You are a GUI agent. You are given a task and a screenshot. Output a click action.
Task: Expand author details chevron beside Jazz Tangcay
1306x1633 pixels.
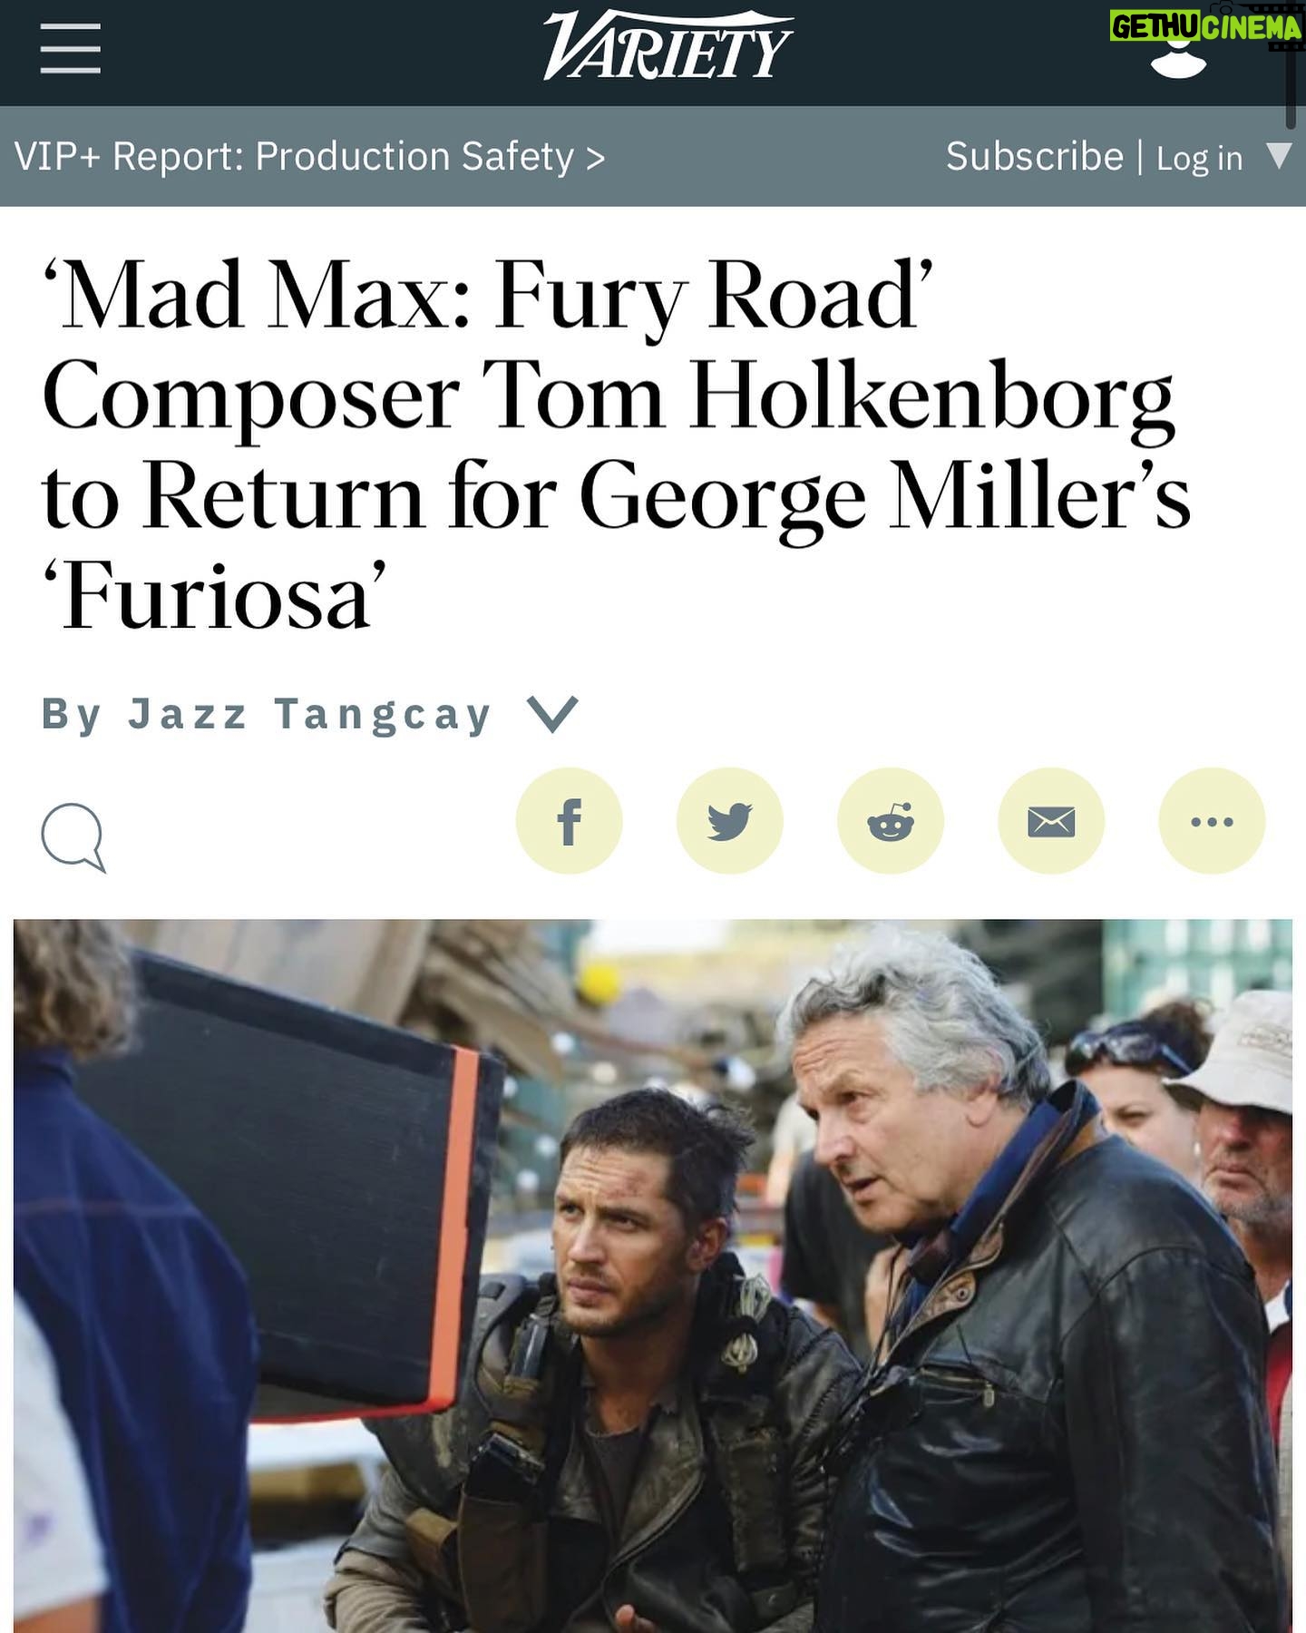(x=552, y=714)
